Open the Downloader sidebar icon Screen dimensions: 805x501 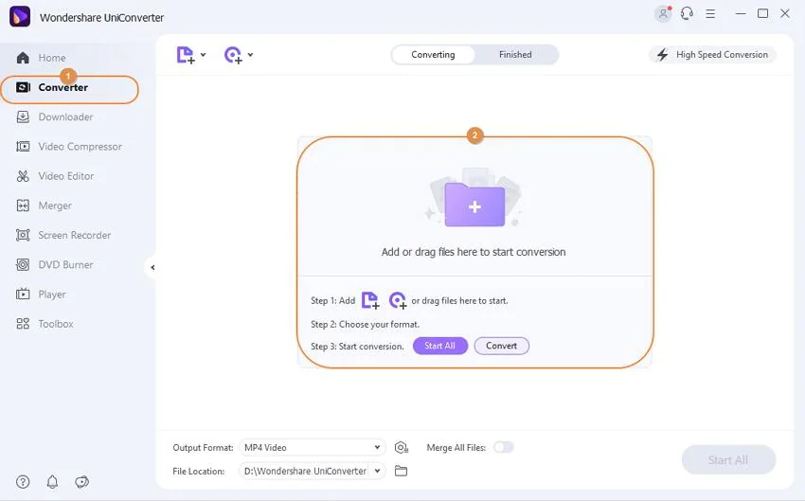pyautogui.click(x=23, y=117)
